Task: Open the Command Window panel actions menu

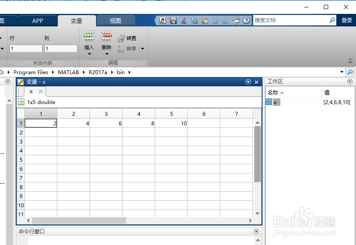Action: click(256, 232)
